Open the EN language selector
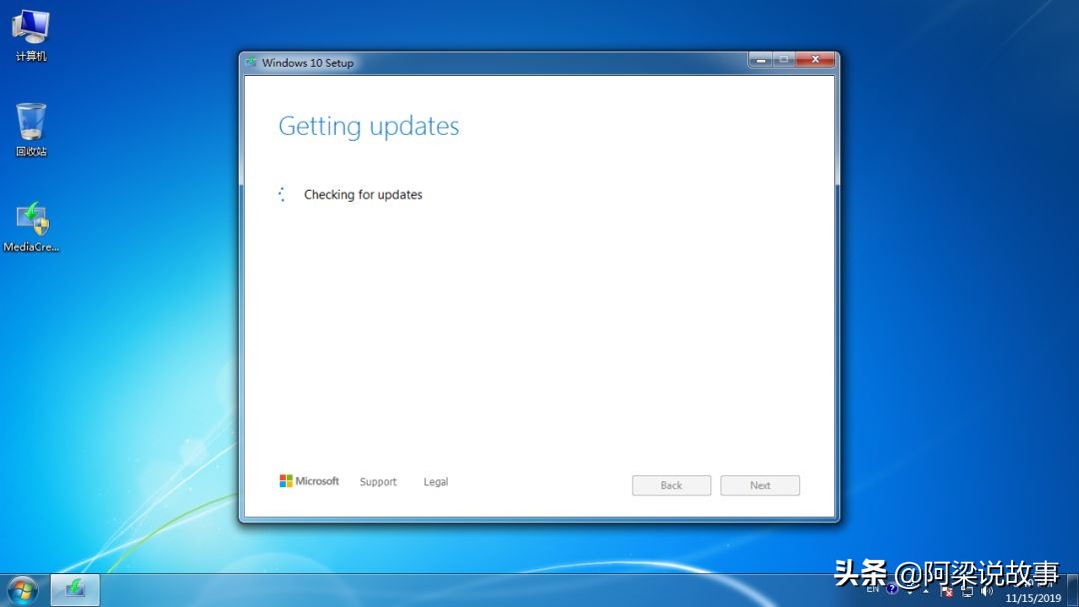The image size is (1079, 607). coord(872,589)
